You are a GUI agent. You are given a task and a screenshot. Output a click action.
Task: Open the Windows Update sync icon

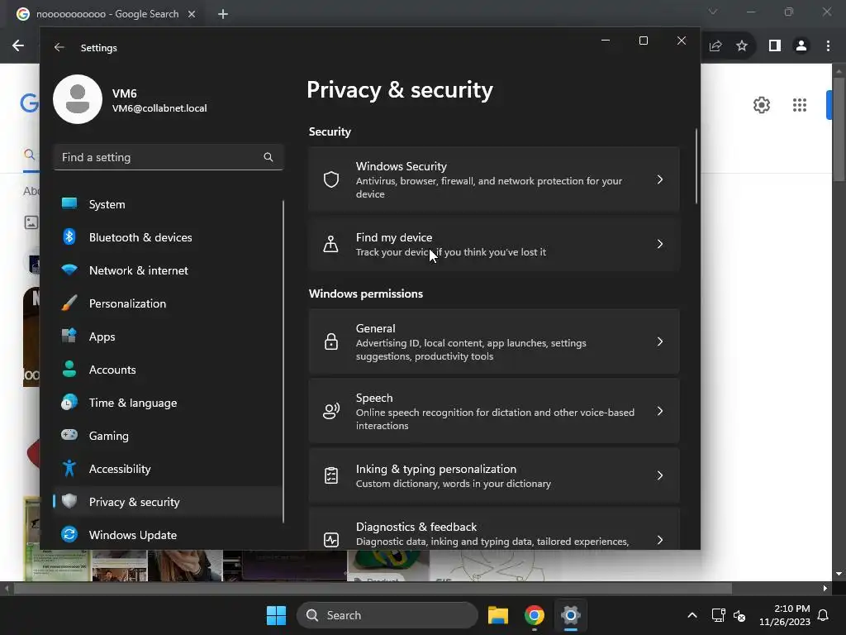point(69,534)
